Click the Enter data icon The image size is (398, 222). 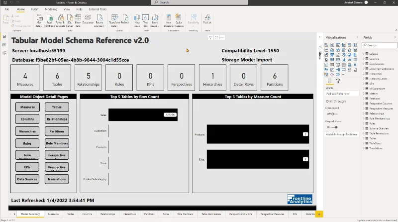pos(78,18)
